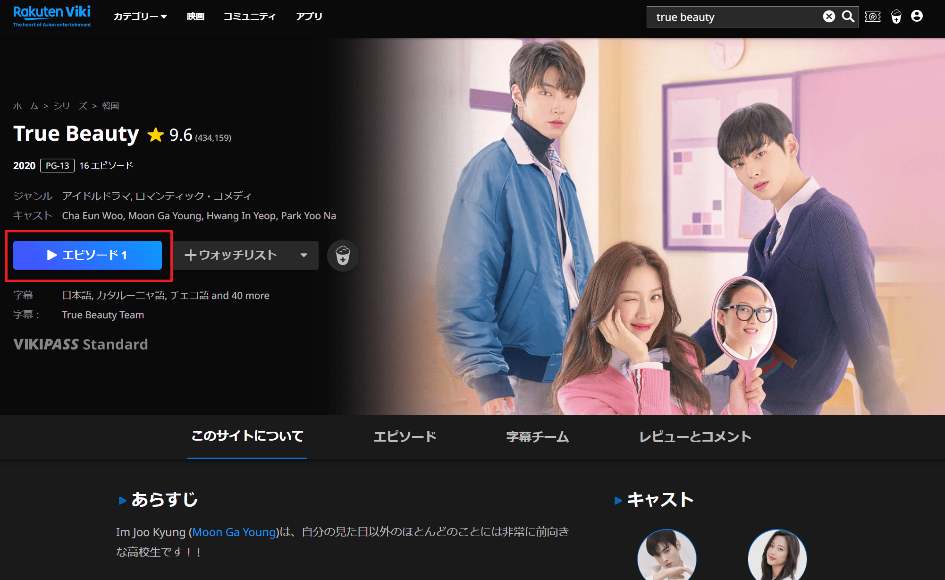Go to 韓国 breadcrumb

110,106
